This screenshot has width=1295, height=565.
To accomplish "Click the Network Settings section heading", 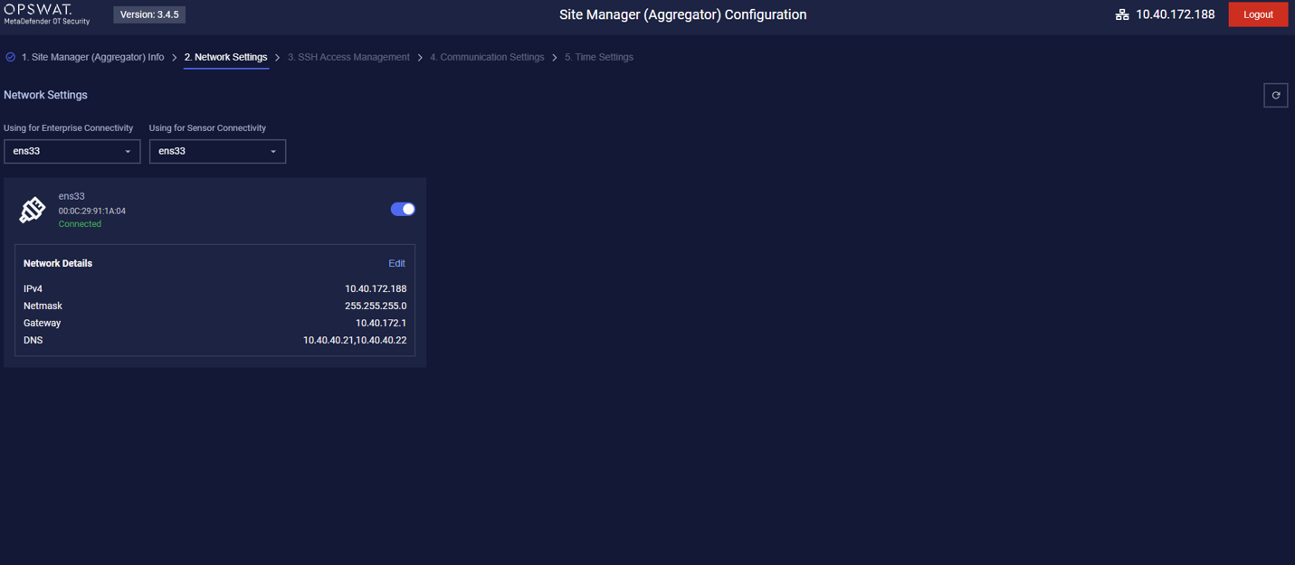I will [45, 95].
